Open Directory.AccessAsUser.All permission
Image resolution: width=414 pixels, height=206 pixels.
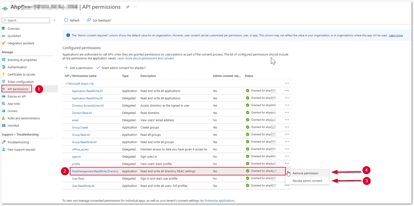pos(88,106)
